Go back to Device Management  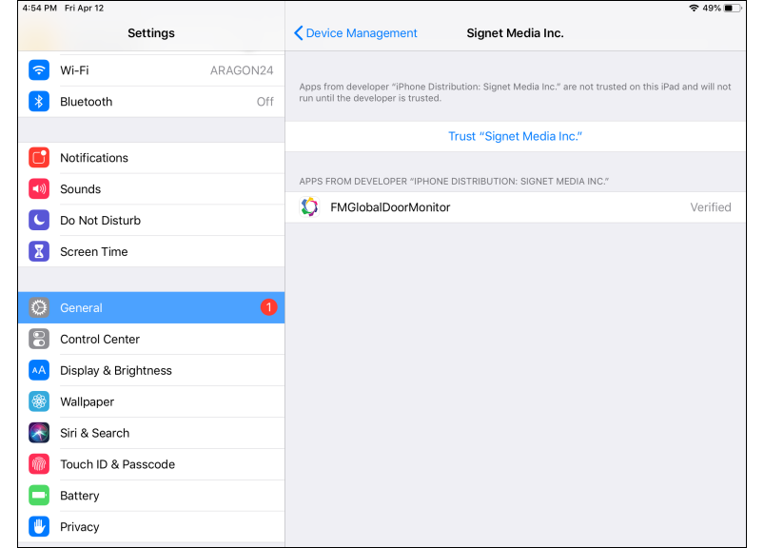[x=356, y=33]
